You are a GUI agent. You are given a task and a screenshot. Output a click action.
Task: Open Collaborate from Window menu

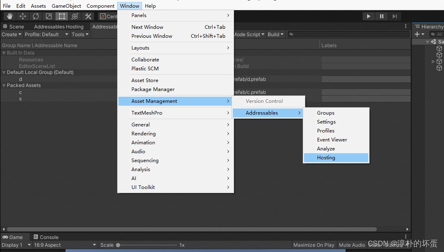pos(175,60)
